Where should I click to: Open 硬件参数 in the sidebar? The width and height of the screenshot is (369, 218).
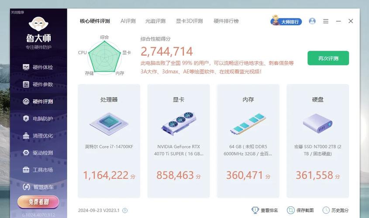38,84
